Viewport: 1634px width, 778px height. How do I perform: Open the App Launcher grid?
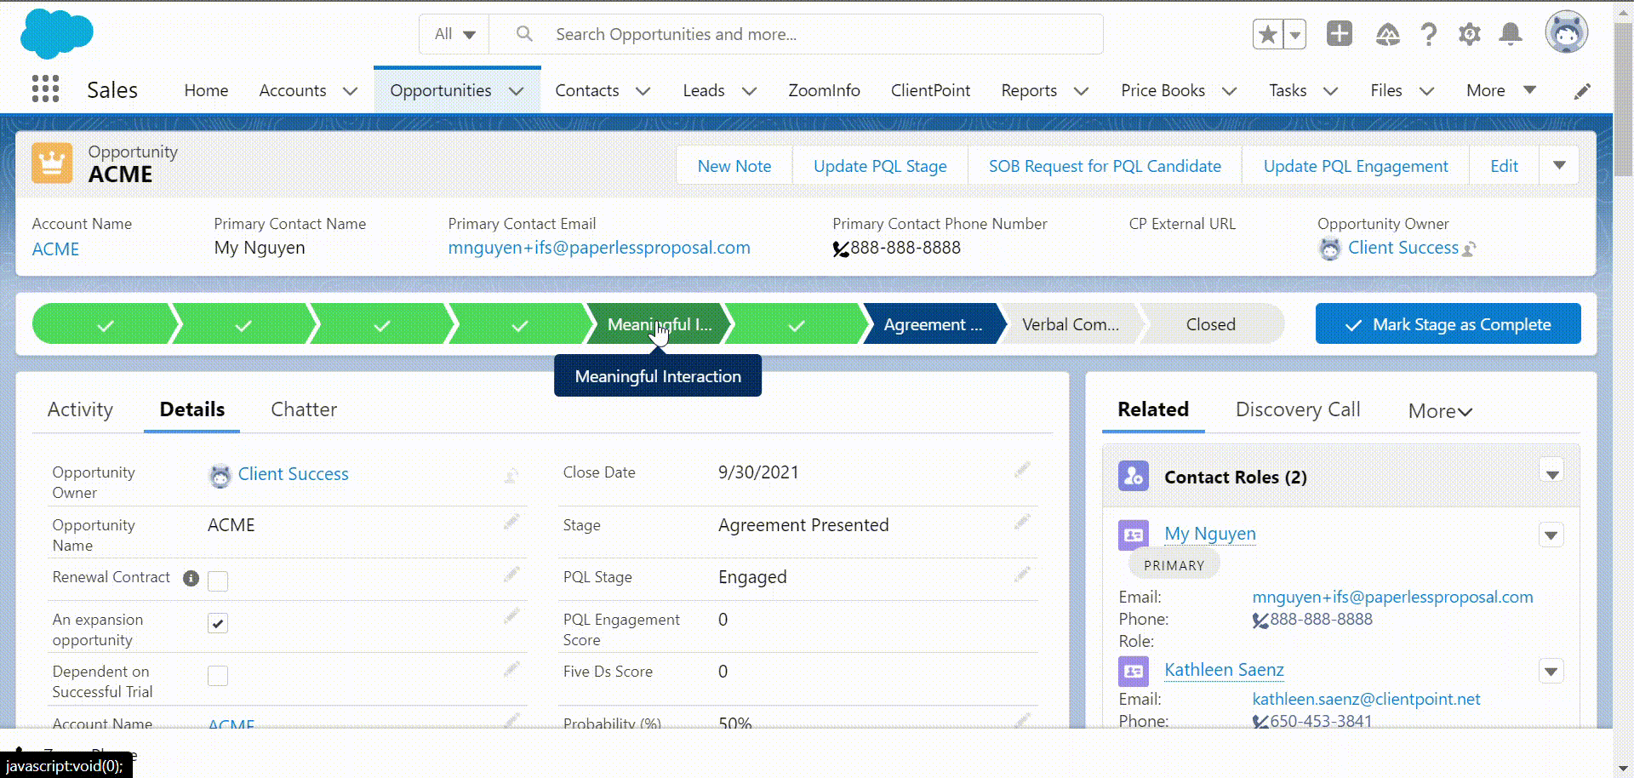(x=45, y=89)
